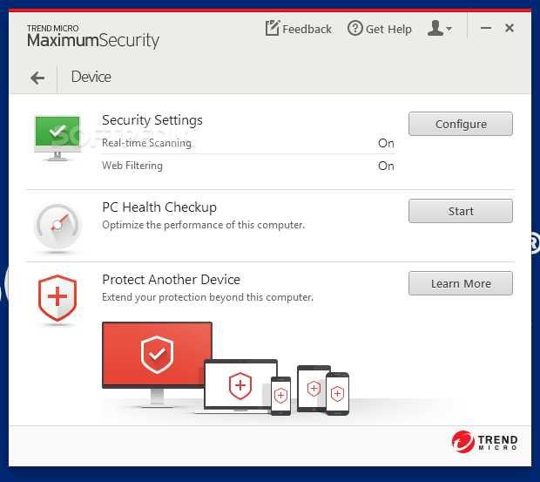Click the Device page title

point(91,77)
